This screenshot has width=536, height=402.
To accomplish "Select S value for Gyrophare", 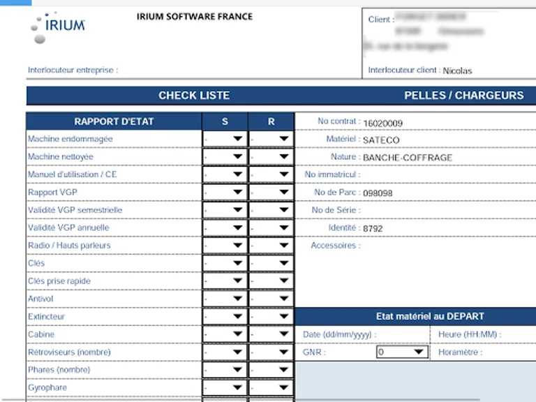I will (x=225, y=387).
